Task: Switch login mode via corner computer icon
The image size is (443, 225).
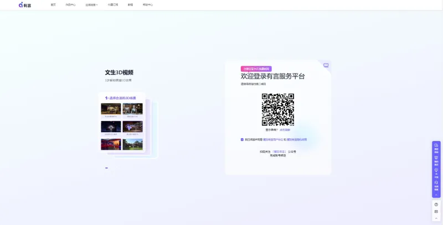Action: pos(326,65)
